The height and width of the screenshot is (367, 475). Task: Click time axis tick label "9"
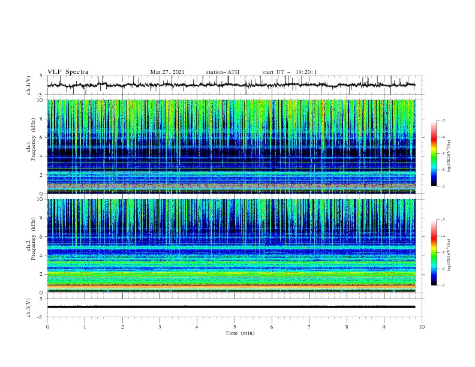coord(384,327)
